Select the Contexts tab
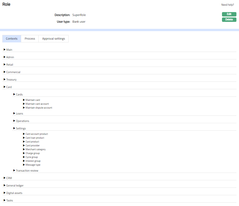 pyautogui.click(x=12, y=39)
